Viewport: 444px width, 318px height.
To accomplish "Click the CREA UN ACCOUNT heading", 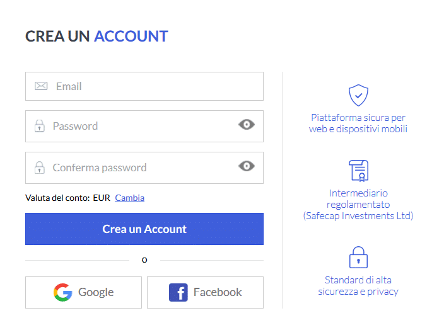I will pyautogui.click(x=96, y=37).
